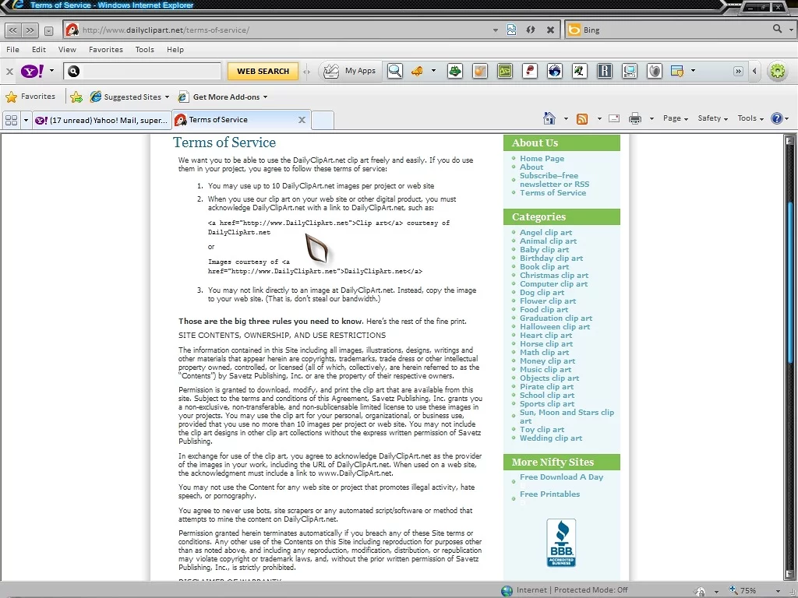The height and width of the screenshot is (598, 798).
Task: Click the orange RSS feeds icon
Action: click(x=581, y=118)
